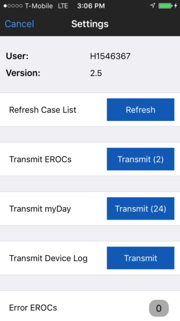
Task: Select the Refresh Case List row label
Action: click(43, 110)
